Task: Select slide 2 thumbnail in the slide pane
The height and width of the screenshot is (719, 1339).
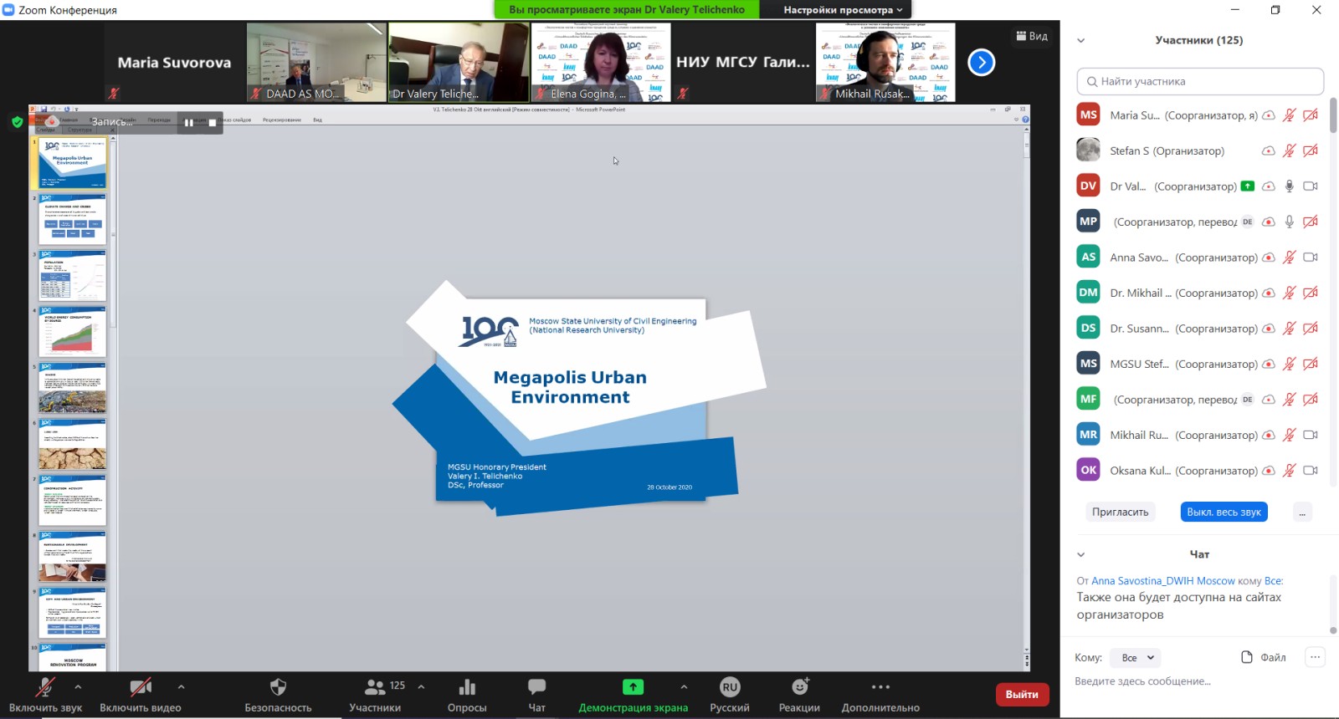Action: 73,219
